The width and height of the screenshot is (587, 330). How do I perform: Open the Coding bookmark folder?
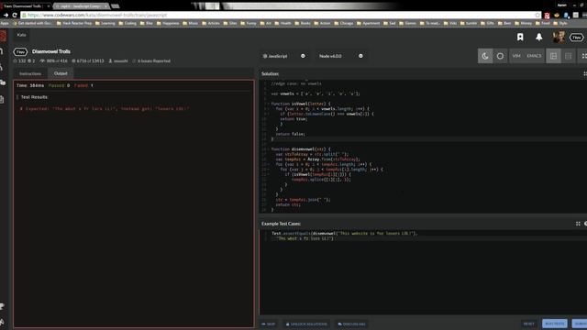point(127,23)
